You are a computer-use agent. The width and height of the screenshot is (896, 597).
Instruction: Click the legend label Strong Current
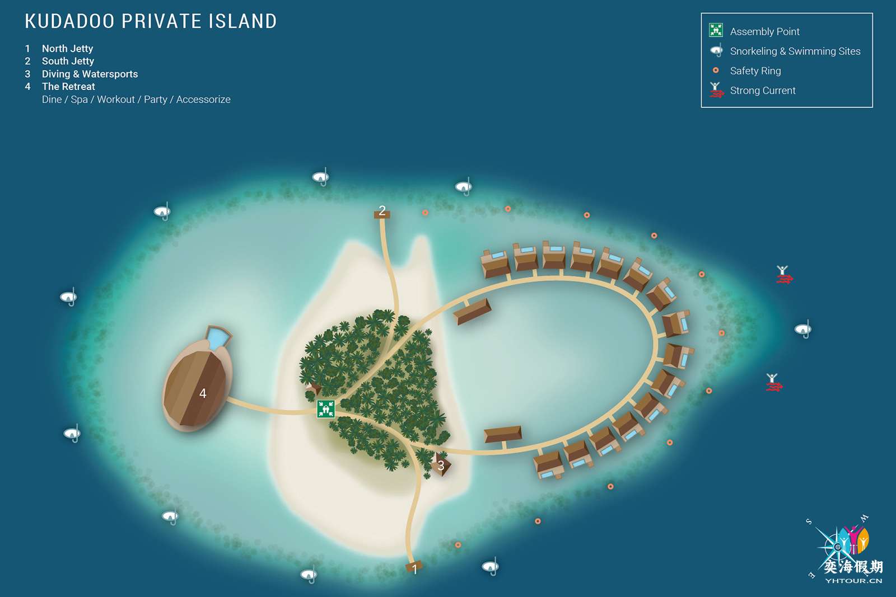coord(762,90)
